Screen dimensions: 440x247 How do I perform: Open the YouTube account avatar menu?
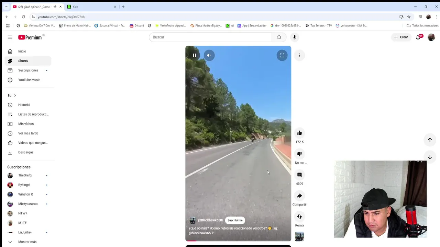point(431,37)
